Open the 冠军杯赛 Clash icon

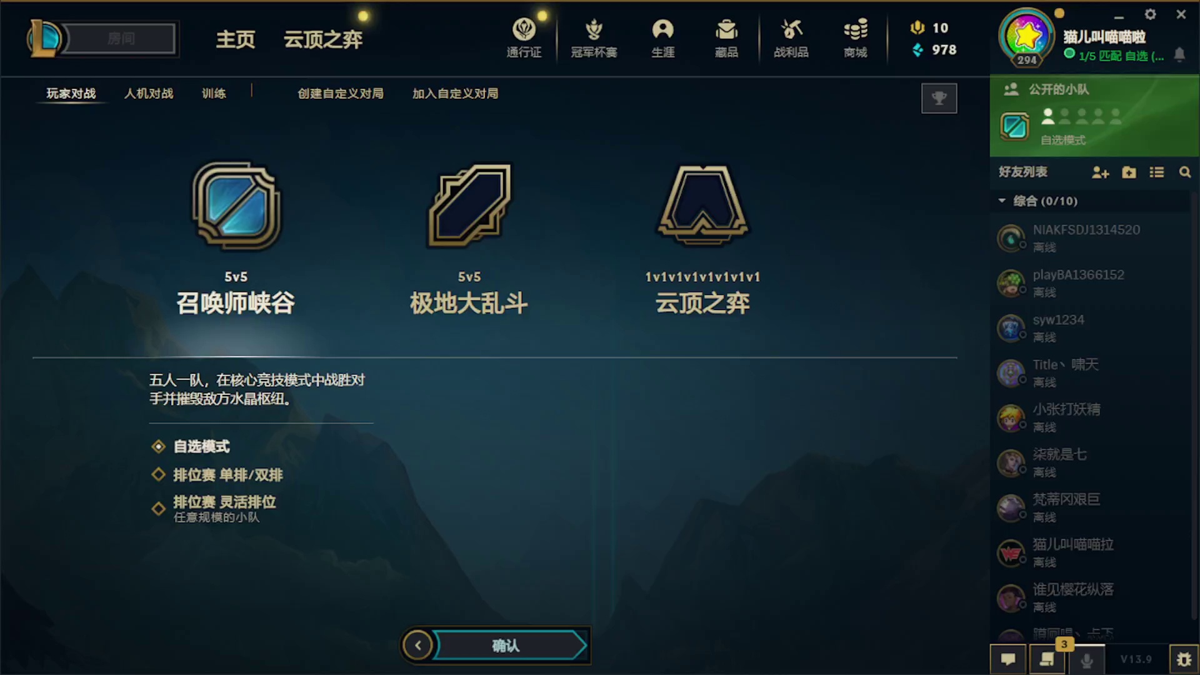pyautogui.click(x=594, y=38)
